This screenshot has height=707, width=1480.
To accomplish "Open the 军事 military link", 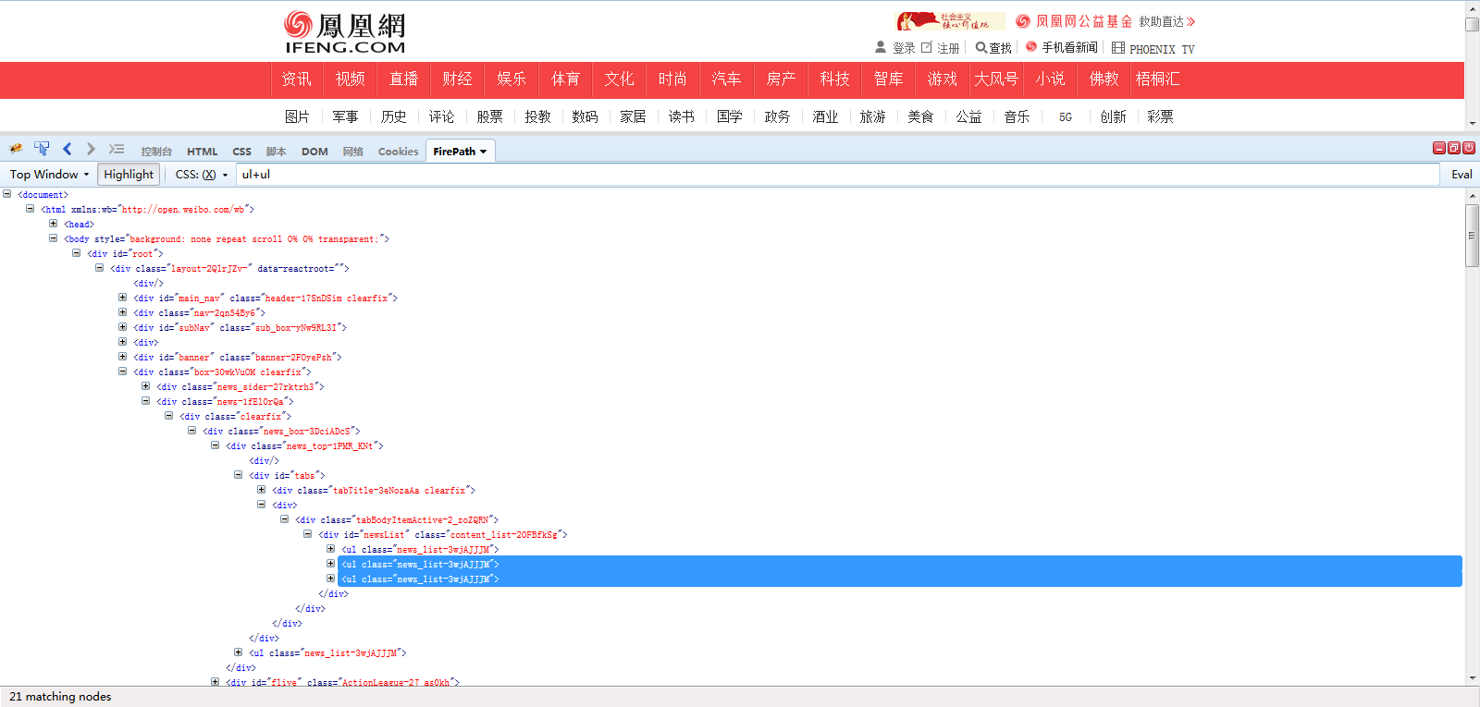I will [345, 116].
